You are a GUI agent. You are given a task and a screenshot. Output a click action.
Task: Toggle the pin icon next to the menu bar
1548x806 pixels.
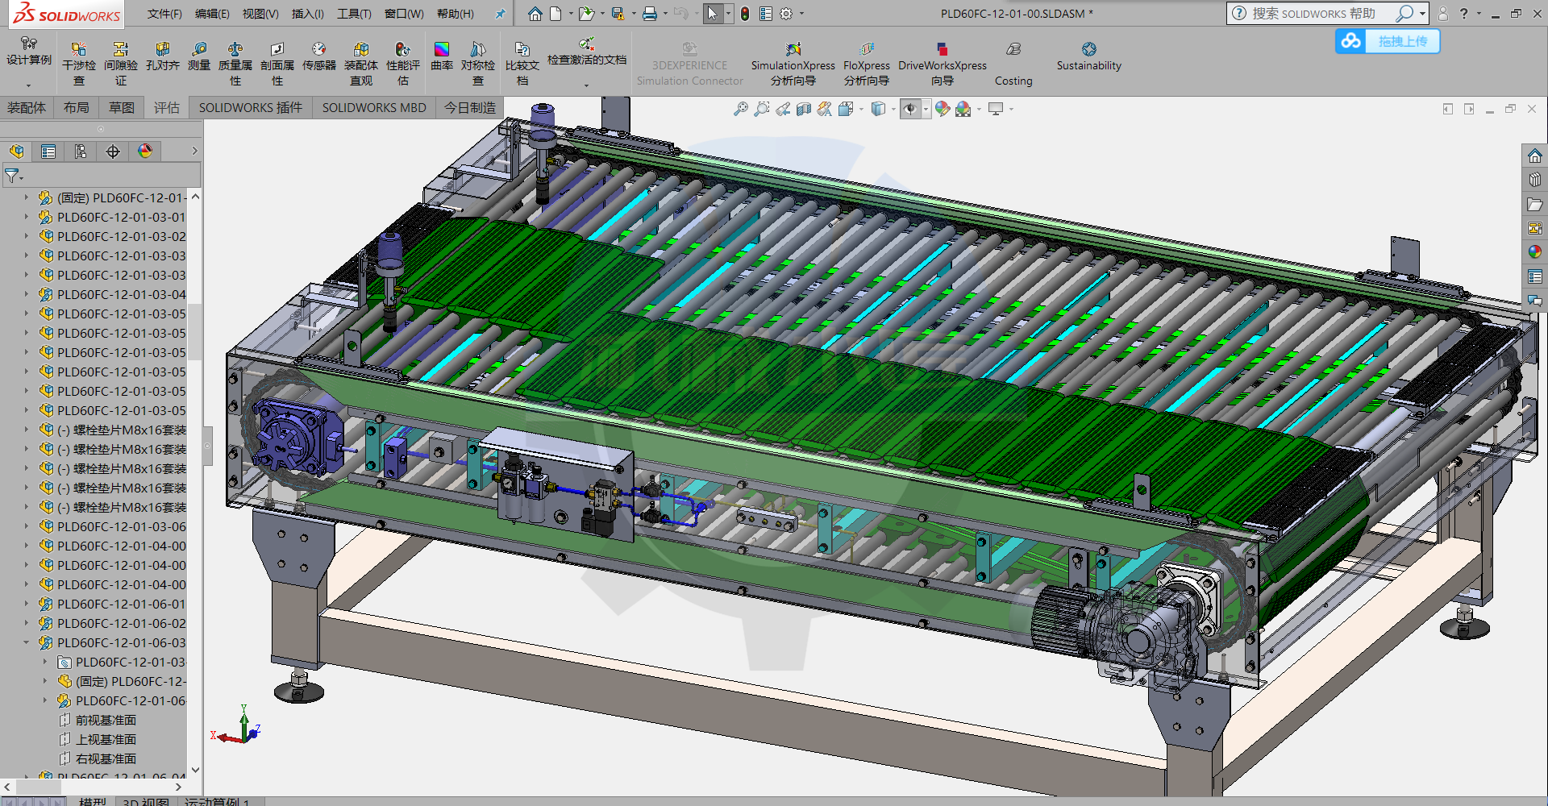[x=500, y=14]
